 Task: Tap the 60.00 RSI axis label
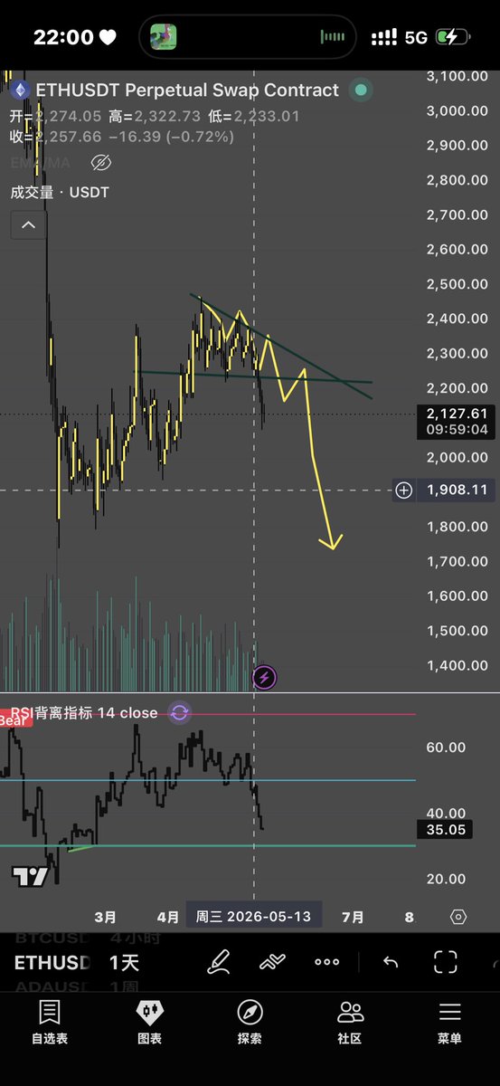[446, 748]
